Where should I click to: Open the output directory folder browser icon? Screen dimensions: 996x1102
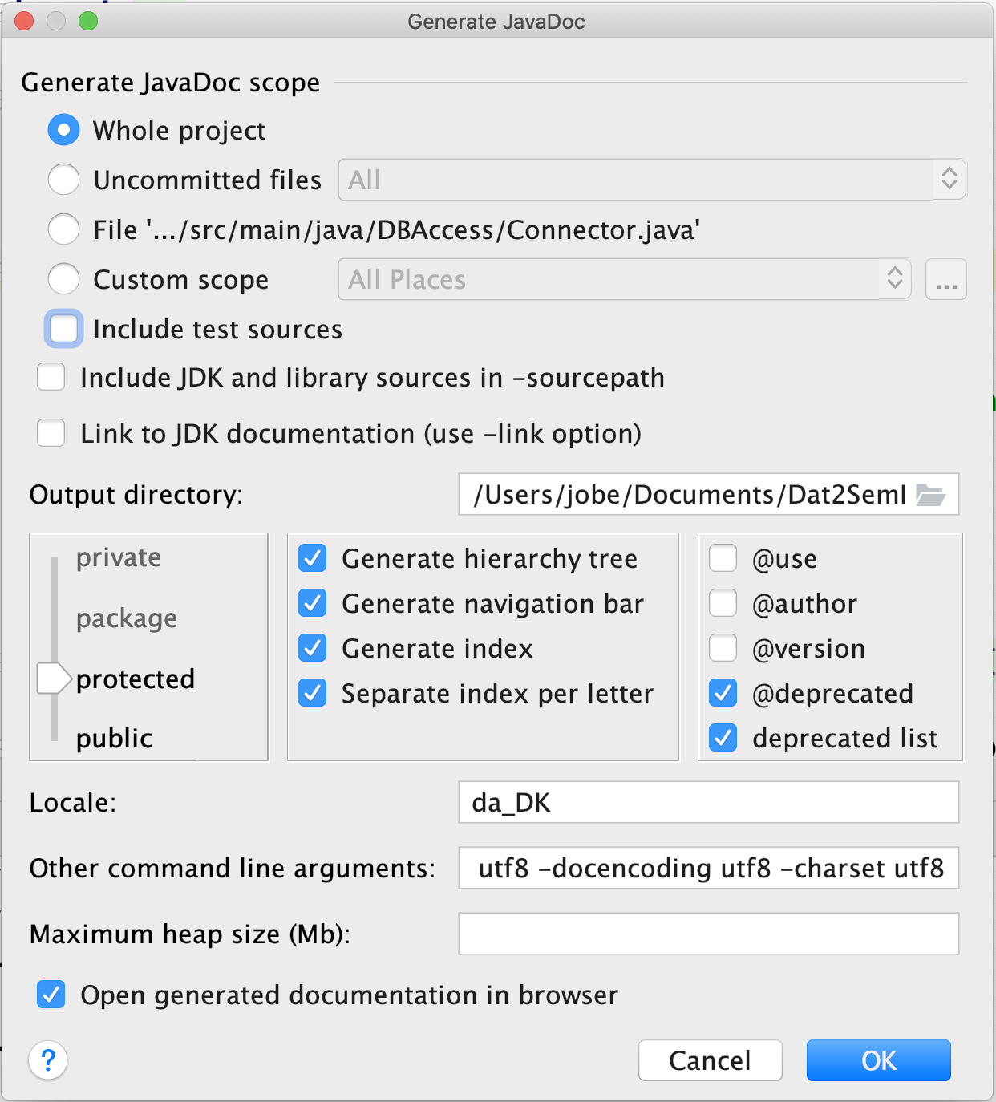point(930,495)
